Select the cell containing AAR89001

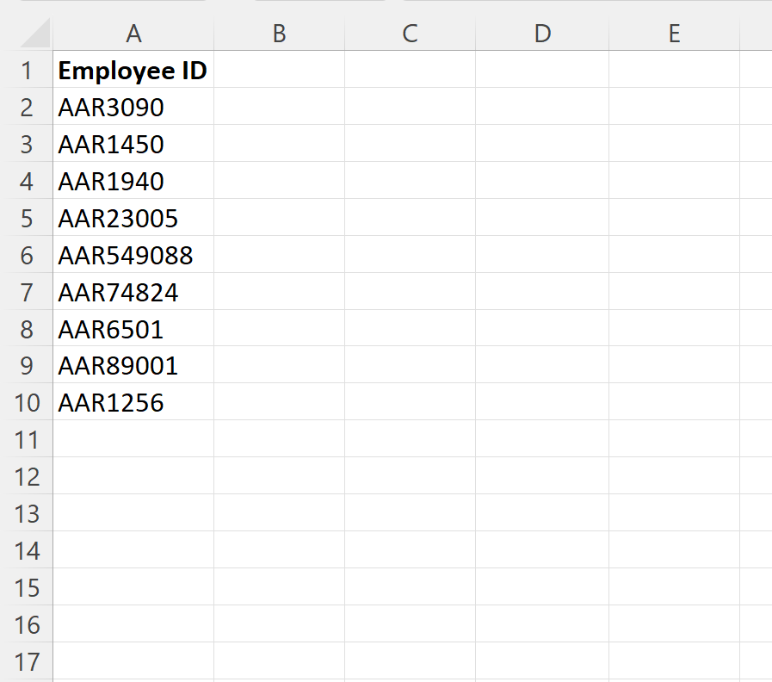click(x=134, y=365)
